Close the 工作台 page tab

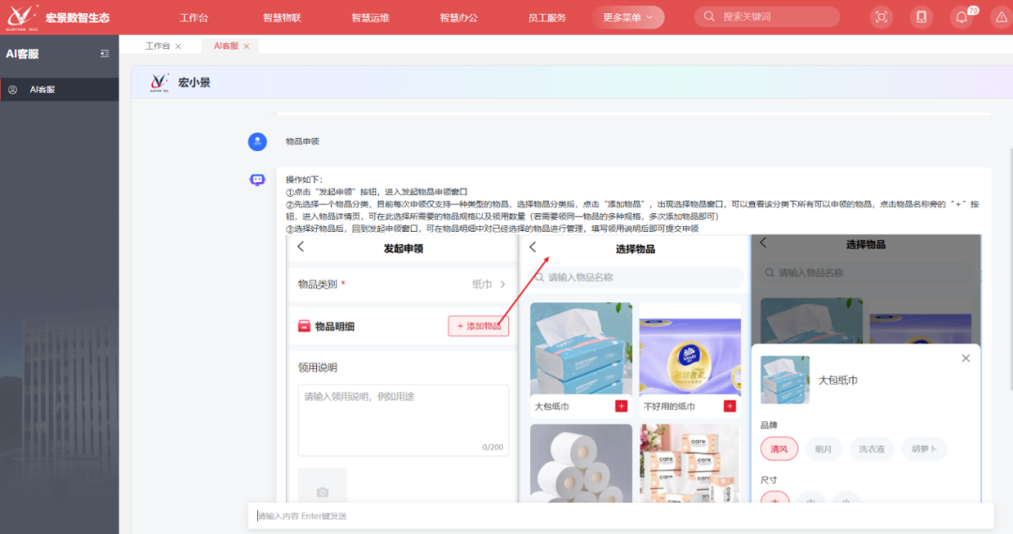pos(178,47)
